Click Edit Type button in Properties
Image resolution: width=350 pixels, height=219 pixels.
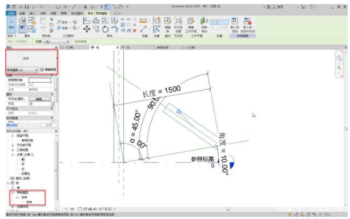[48, 70]
